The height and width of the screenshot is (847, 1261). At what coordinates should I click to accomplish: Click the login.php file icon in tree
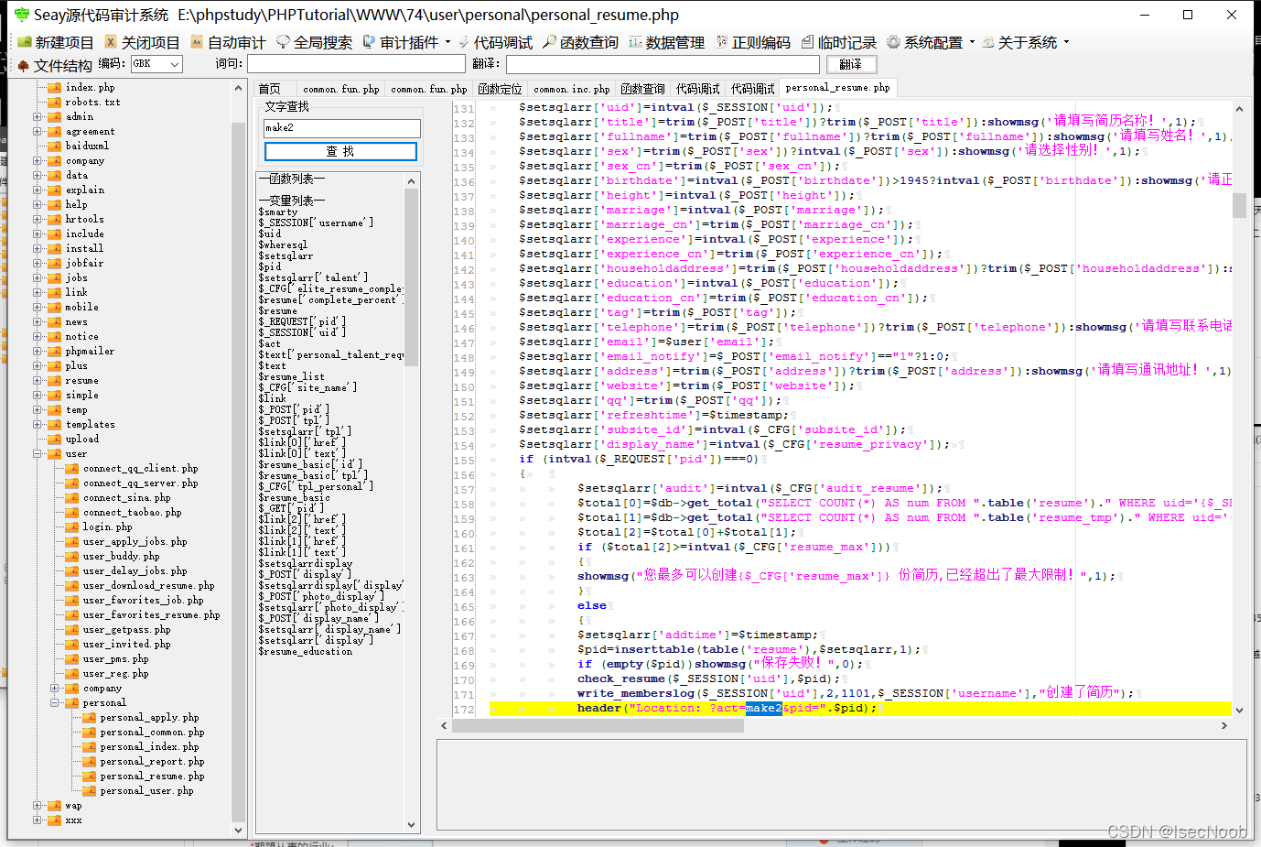coord(72,527)
